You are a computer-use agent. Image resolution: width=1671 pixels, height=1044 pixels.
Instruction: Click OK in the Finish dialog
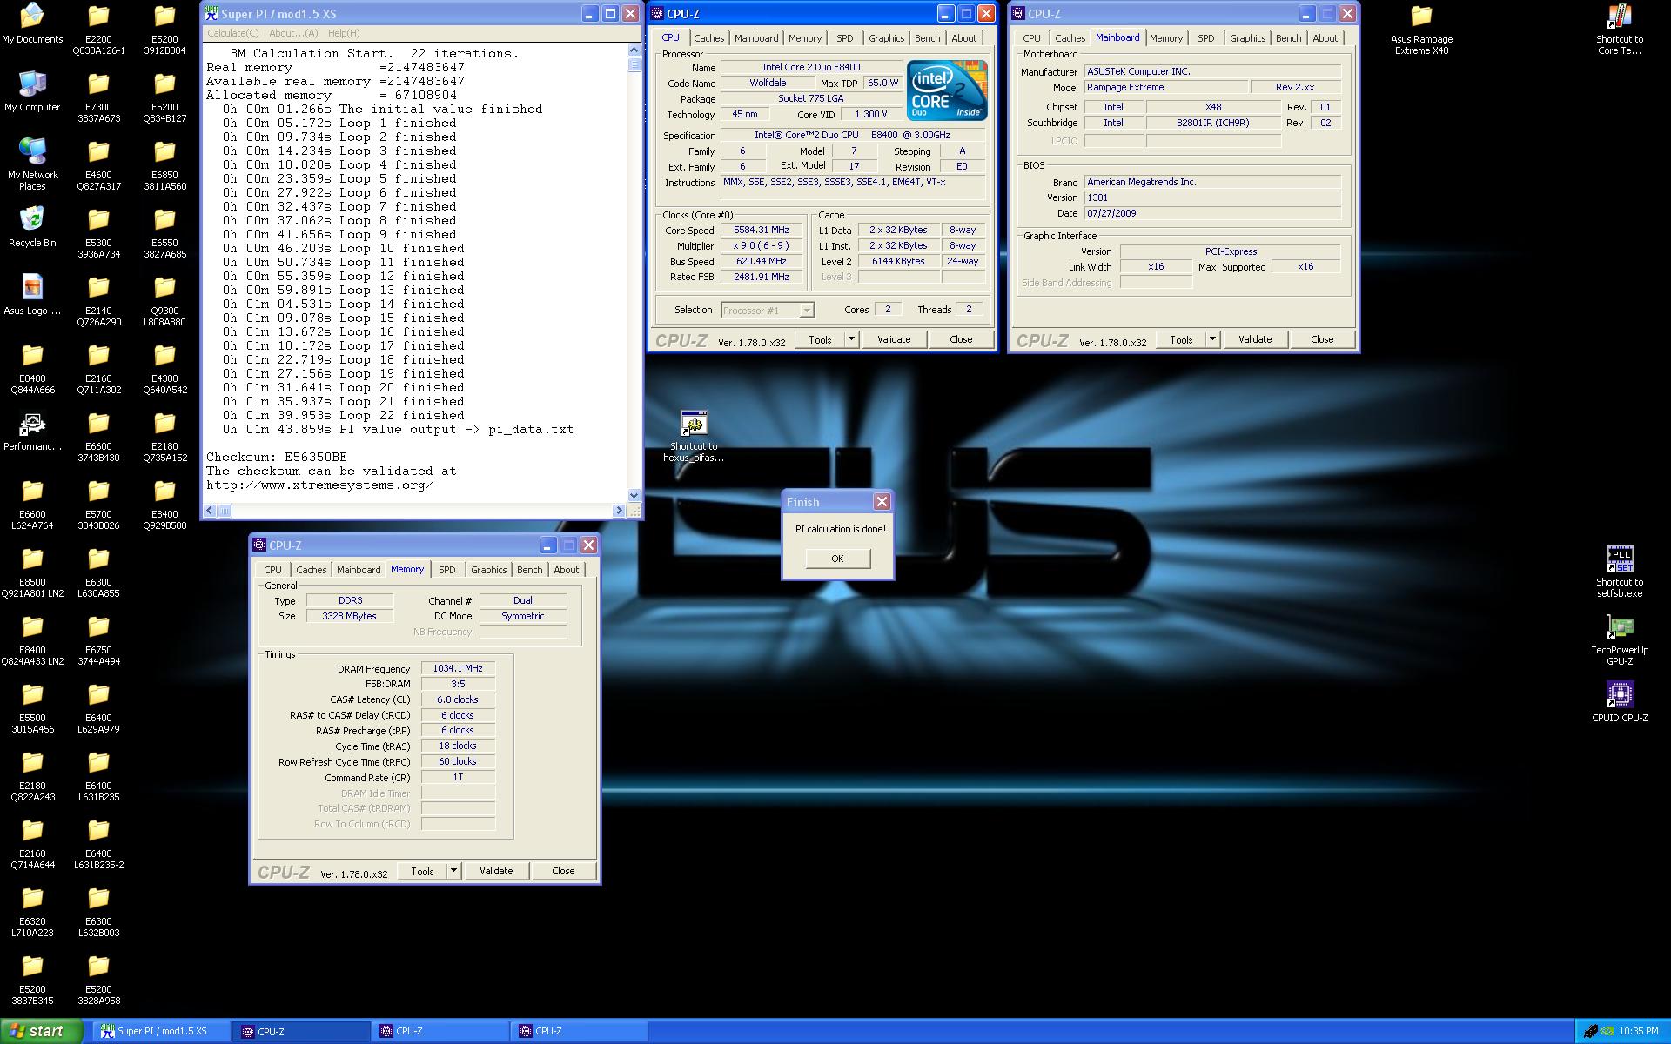(837, 559)
